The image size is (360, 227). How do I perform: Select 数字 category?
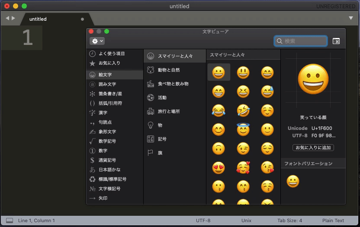pos(115,151)
